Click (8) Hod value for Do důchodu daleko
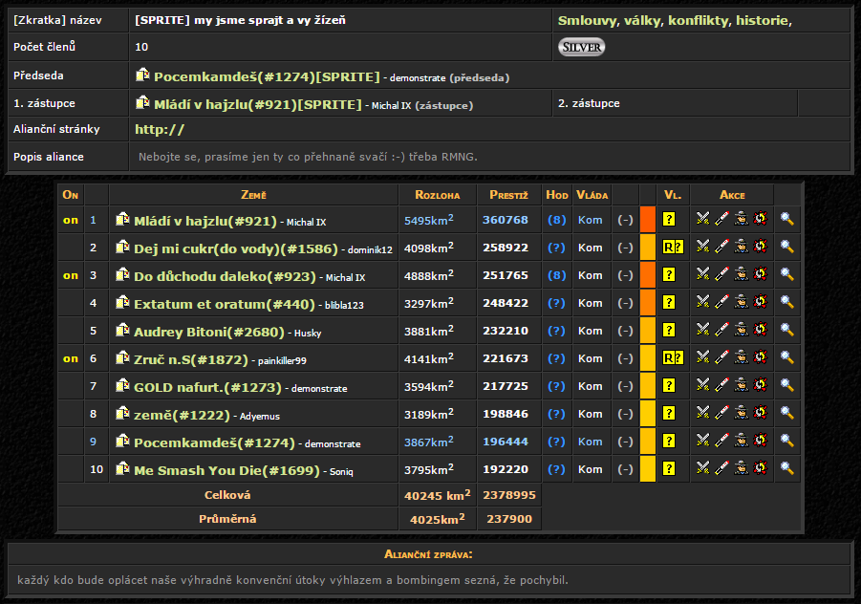861x604 pixels. click(x=557, y=275)
